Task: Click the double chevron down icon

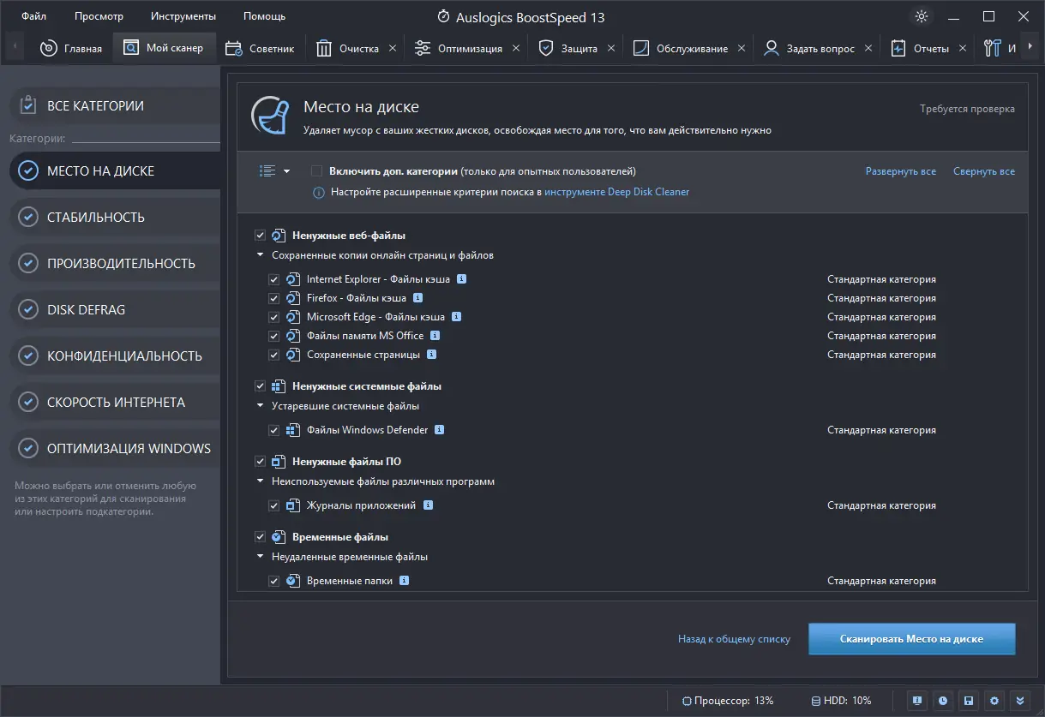Action: 1019,700
